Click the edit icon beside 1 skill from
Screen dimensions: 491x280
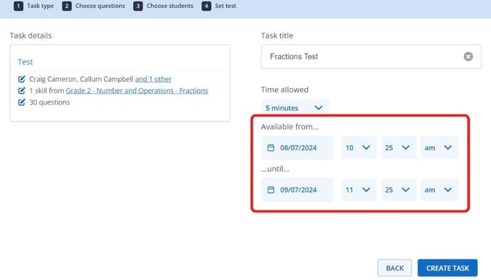tap(21, 90)
